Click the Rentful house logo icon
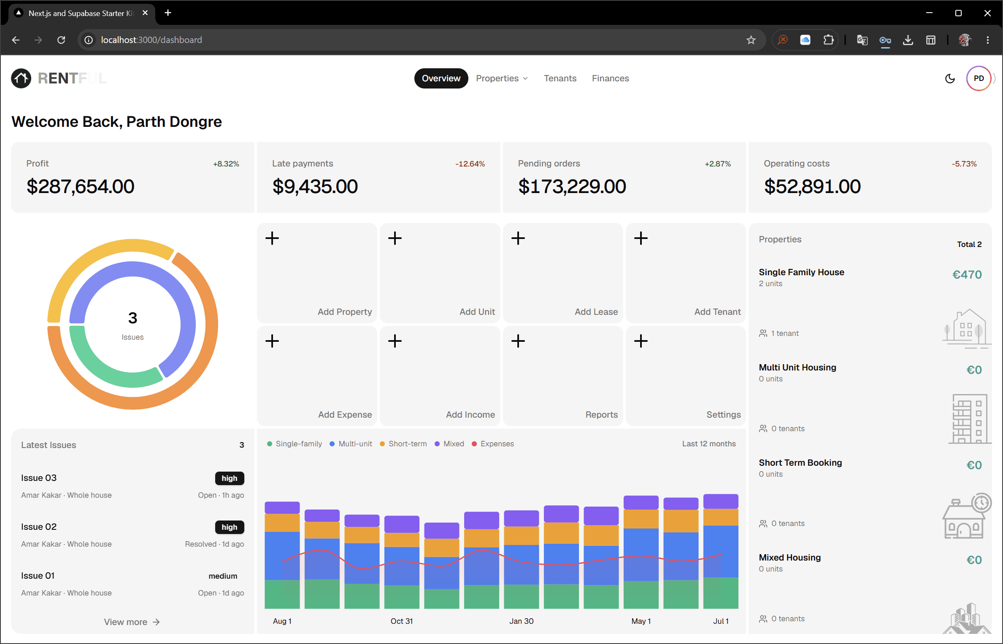The height and width of the screenshot is (644, 1003). 21,78
